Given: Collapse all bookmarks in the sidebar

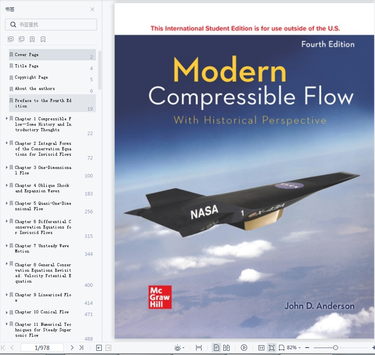Looking at the screenshot, I should (x=21, y=39).
